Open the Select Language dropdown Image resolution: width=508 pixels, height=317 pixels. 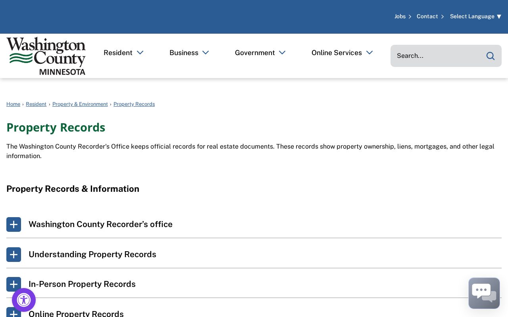[x=475, y=16]
